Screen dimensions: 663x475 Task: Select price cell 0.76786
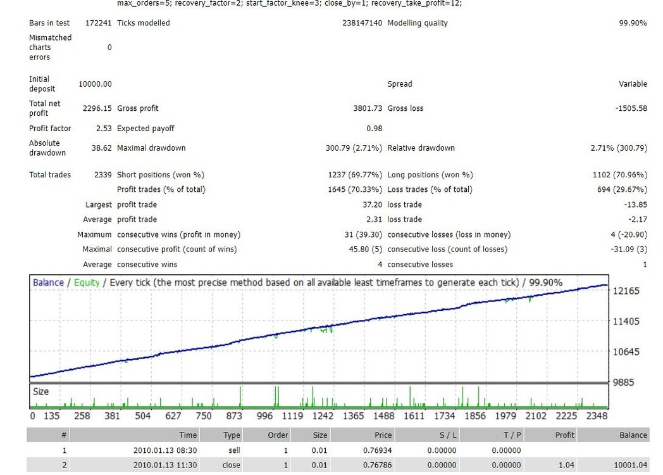point(377,465)
